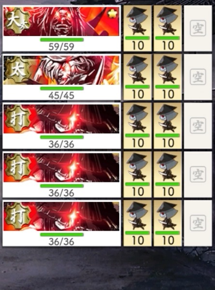Open the empty 空 slot in the fourth row
This screenshot has width=215, height=290.
[x=198, y=175]
